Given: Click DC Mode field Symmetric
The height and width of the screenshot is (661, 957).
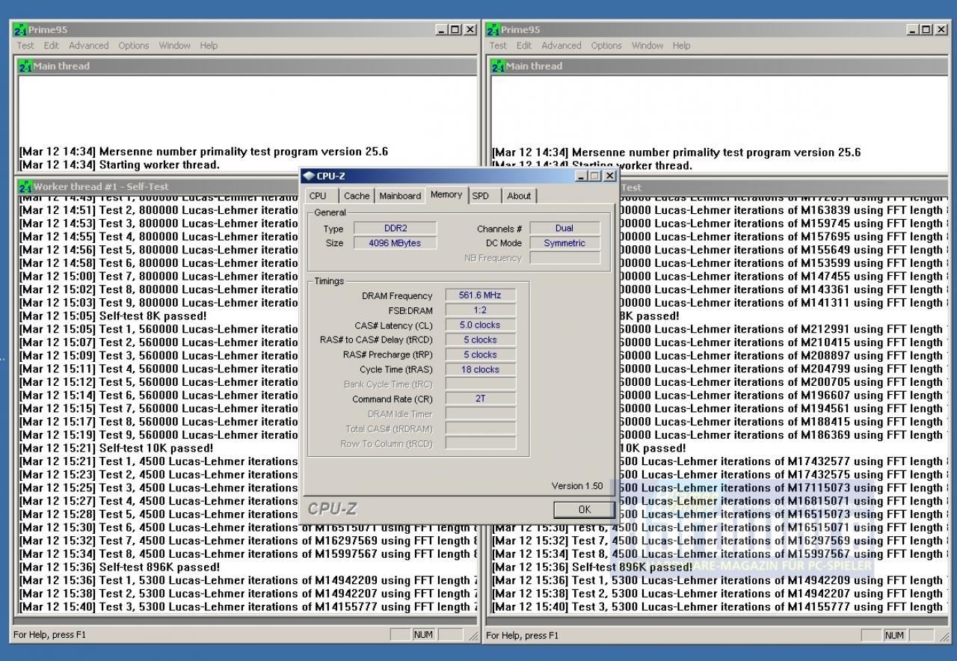Looking at the screenshot, I should point(564,243).
